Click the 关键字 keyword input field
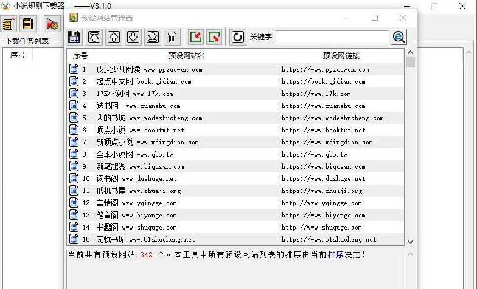Image resolution: width=477 pixels, height=289 pixels. click(332, 36)
